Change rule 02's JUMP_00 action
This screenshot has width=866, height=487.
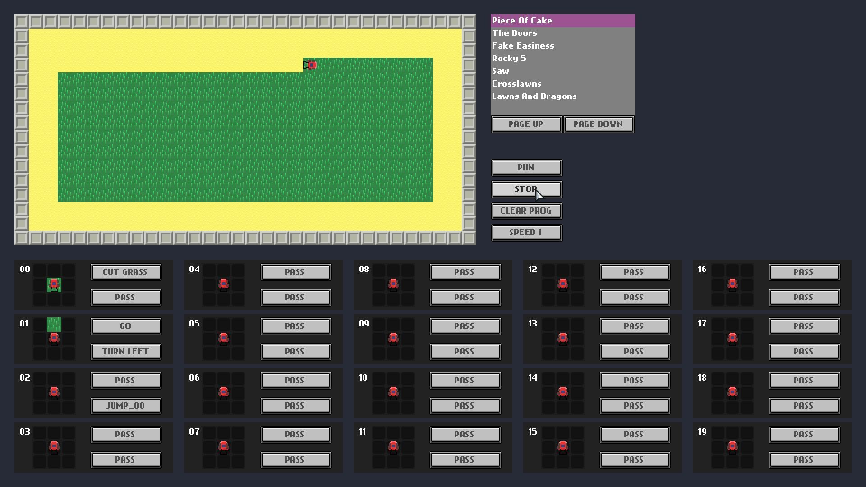click(x=126, y=406)
